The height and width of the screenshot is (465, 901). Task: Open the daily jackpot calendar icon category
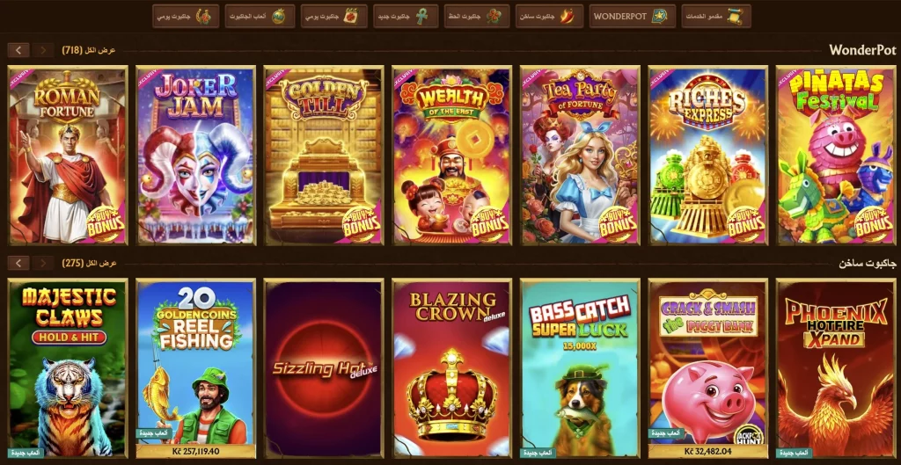[x=333, y=16]
